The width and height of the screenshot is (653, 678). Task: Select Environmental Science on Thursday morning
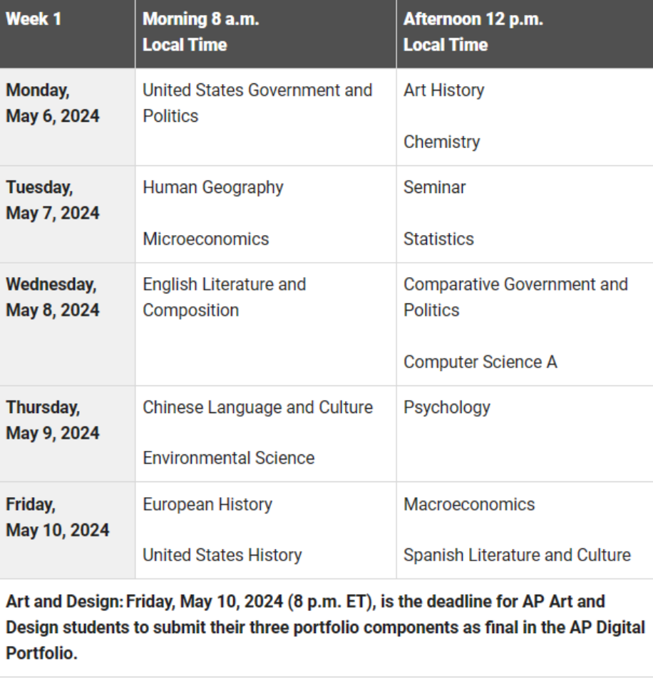tap(228, 458)
